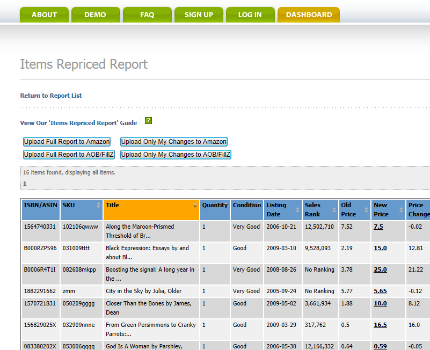Open the 'Items Repriced Report' Guide link
Image resolution: width=430 pixels, height=350 pixels.
(78, 123)
